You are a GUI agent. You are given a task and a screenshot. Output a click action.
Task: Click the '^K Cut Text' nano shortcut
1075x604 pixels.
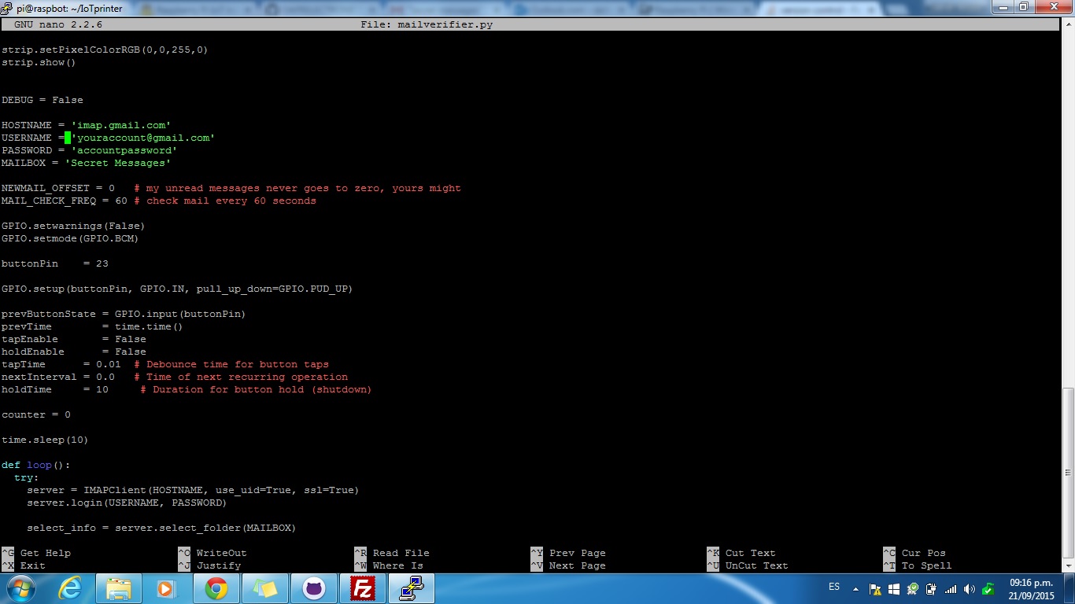[741, 553]
